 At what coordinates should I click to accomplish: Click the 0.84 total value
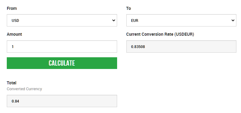click(x=15, y=101)
